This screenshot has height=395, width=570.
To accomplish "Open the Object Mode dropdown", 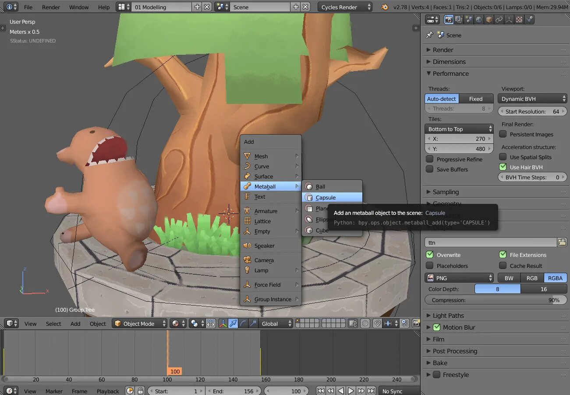I will tap(140, 324).
